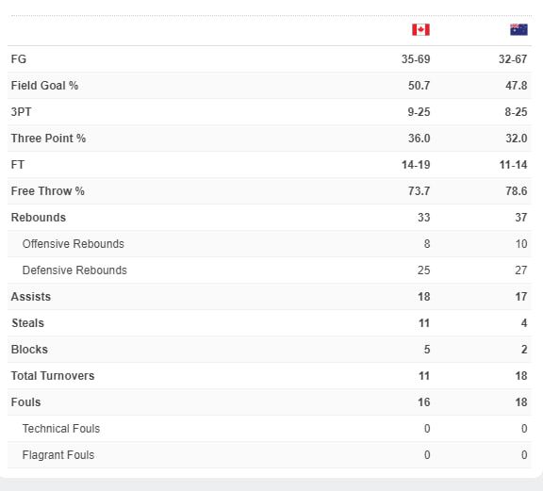Click the Fouls row label
The image size is (543, 491).
click(26, 402)
